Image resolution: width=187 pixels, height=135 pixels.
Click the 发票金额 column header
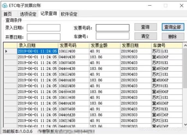point(105,45)
